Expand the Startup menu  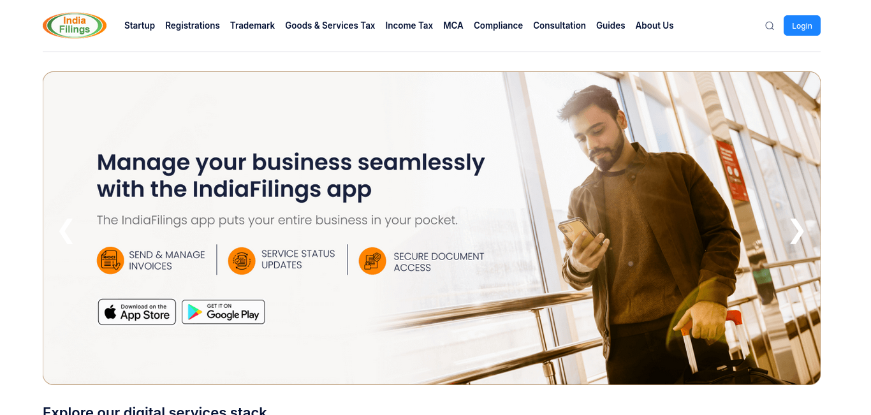click(140, 25)
